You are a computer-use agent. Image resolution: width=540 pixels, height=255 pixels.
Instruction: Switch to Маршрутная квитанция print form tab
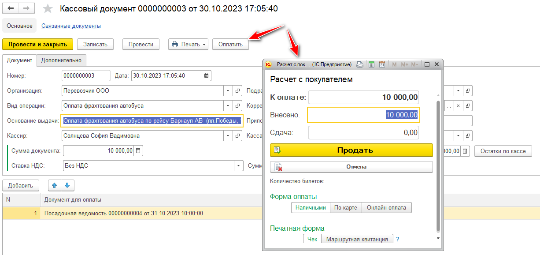(x=357, y=239)
